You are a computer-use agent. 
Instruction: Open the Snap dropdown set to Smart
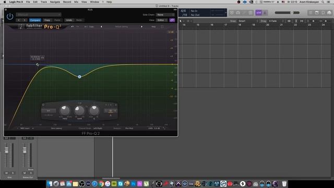point(248,21)
